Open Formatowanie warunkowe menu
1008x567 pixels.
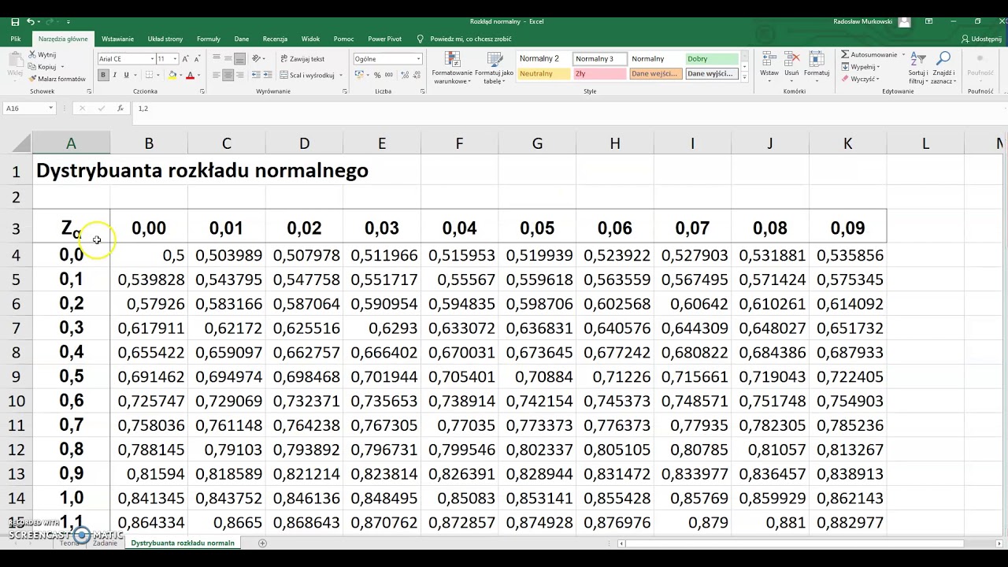coord(452,68)
